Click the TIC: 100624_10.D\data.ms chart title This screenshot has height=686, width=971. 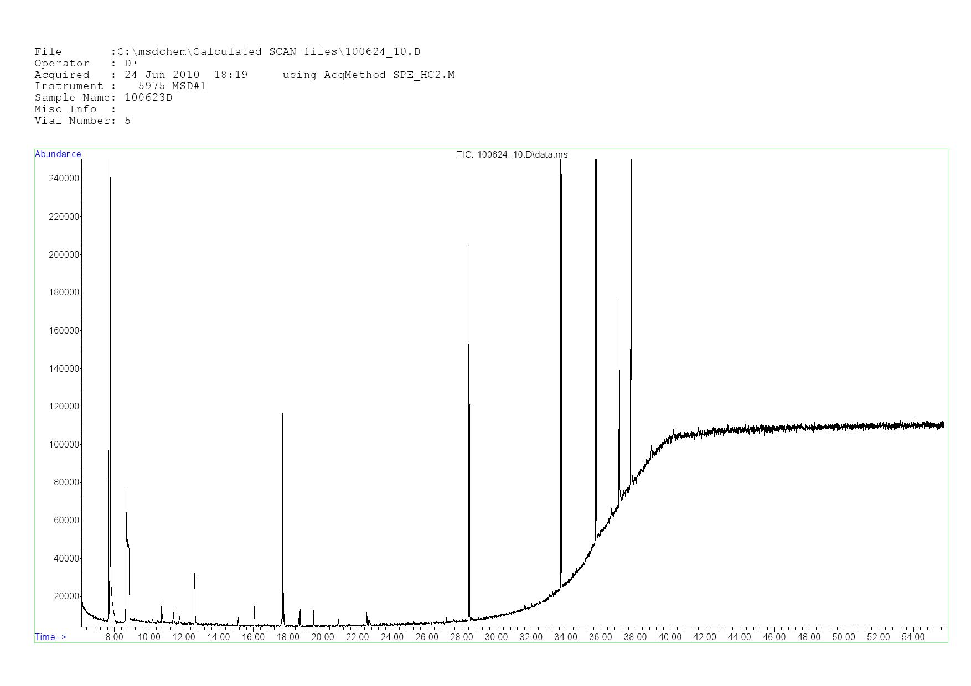512,155
